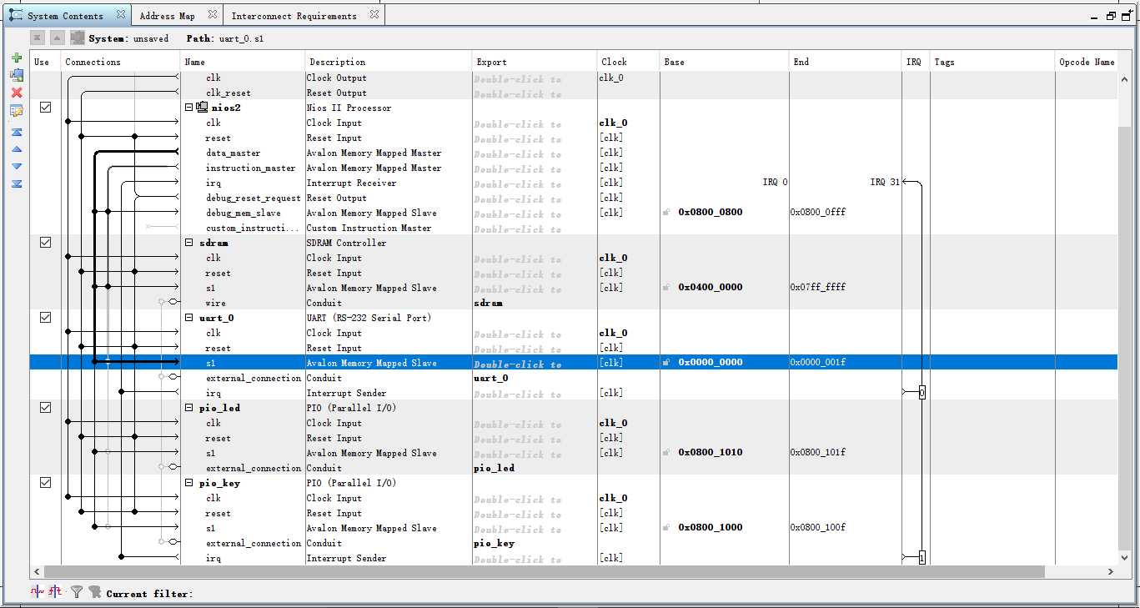The width and height of the screenshot is (1140, 608).
Task: Click the Move to top arrow icon
Action: (x=17, y=132)
